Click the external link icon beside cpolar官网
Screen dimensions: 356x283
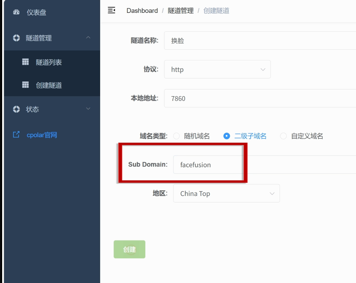pos(16,134)
